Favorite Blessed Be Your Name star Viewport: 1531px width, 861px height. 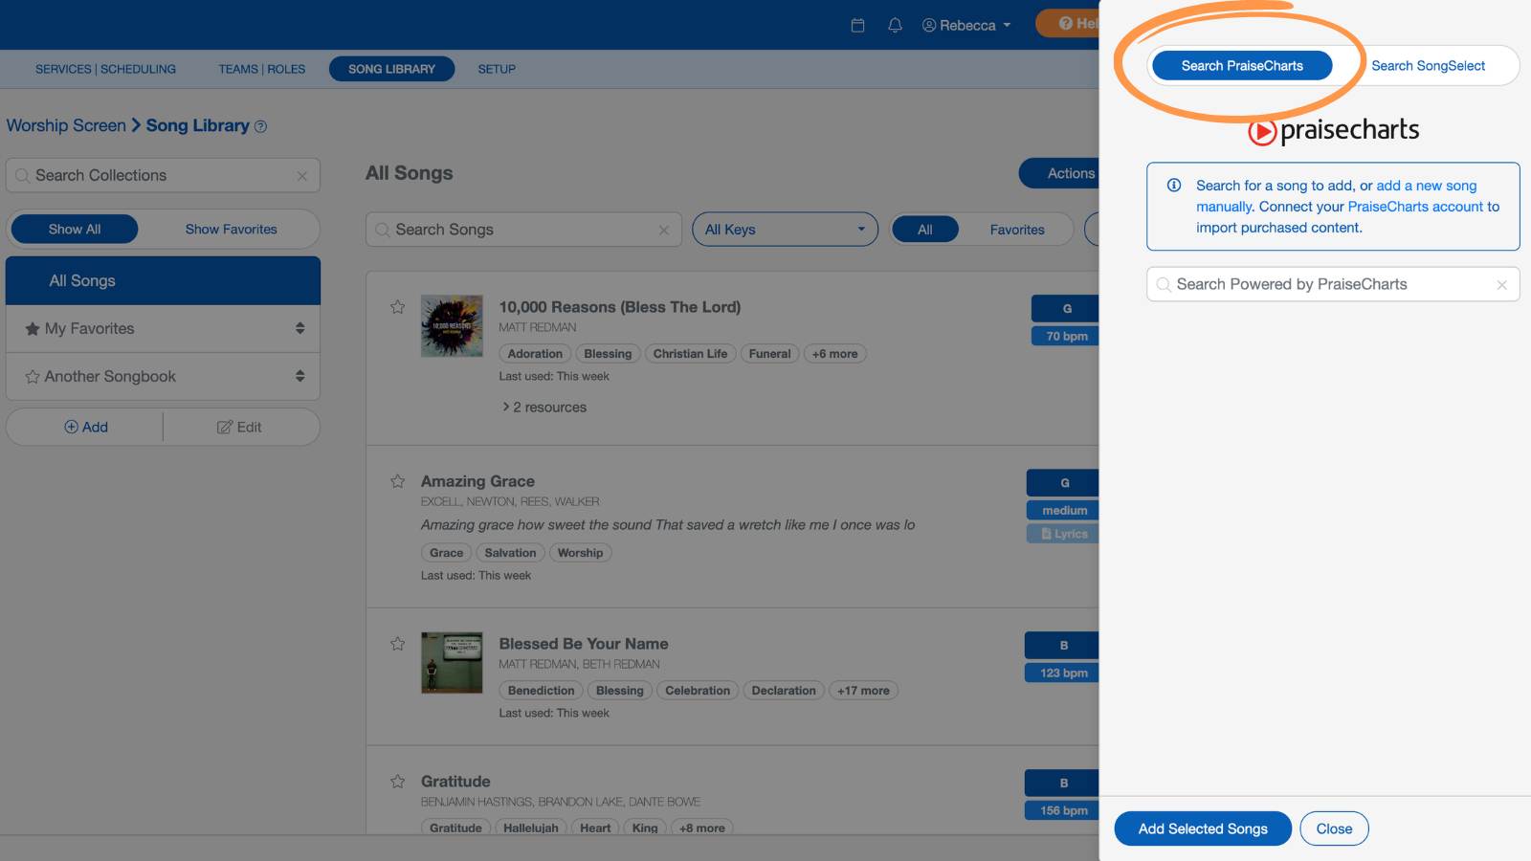coord(397,644)
